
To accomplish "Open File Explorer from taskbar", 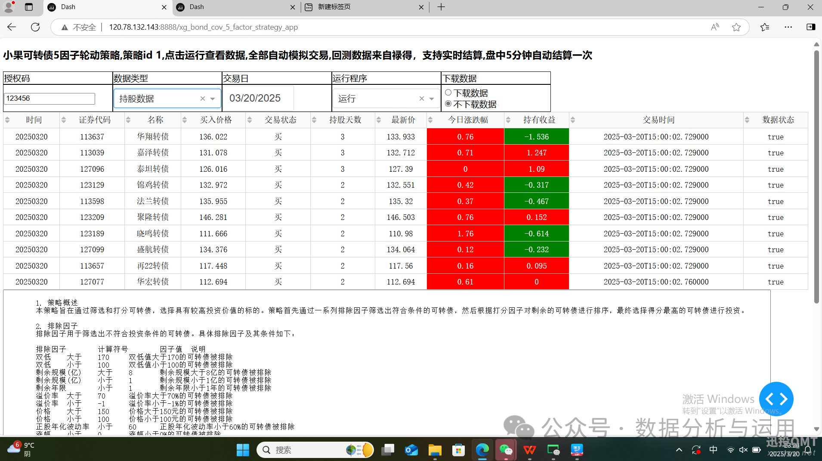I will click(x=435, y=450).
